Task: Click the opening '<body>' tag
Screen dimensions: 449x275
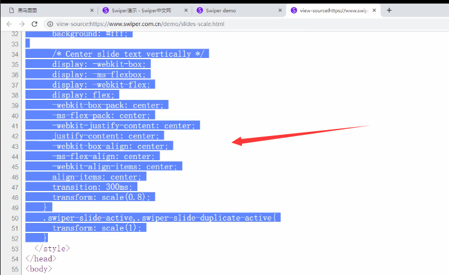Action: coord(38,269)
